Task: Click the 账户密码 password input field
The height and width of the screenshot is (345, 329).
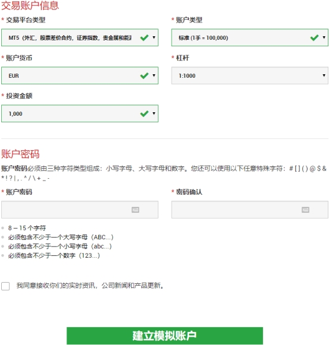Action: click(80, 210)
